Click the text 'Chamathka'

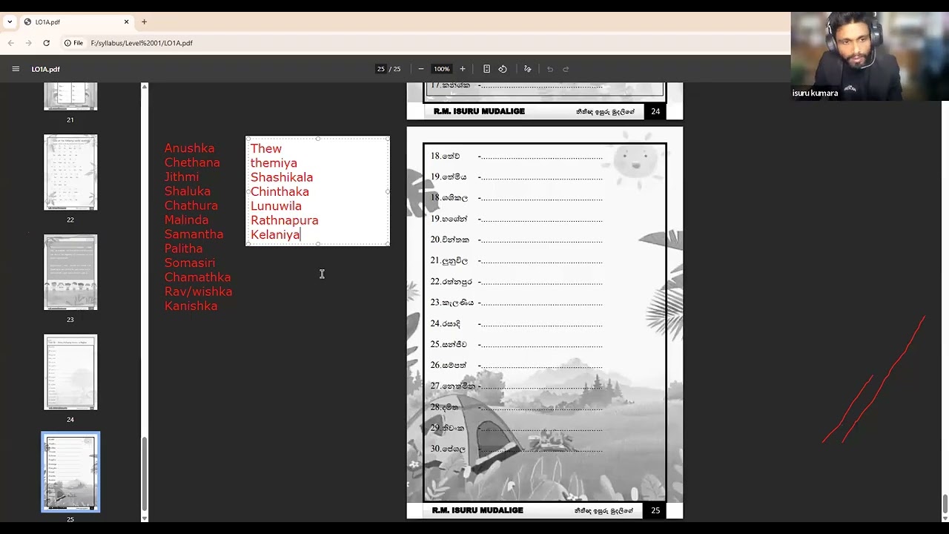coord(198,277)
